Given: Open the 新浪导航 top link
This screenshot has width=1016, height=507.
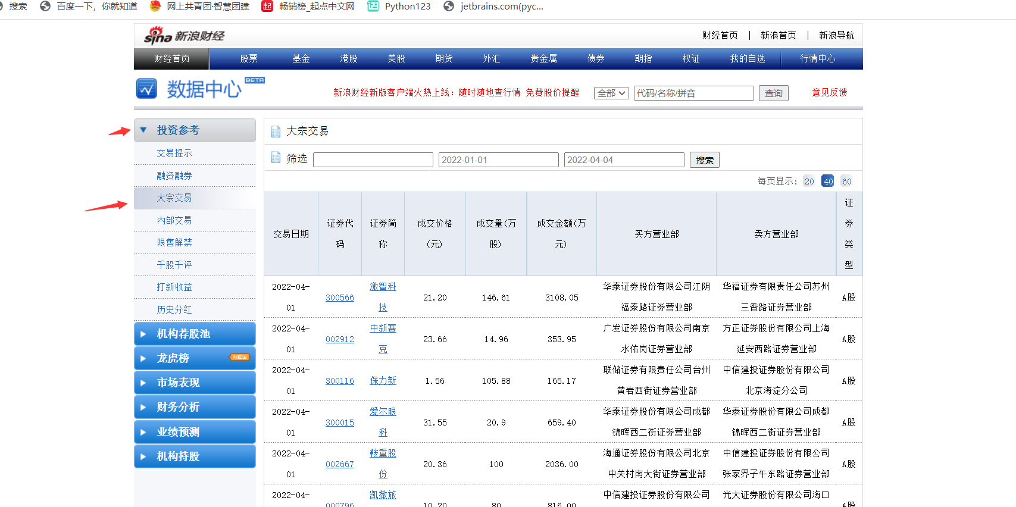Looking at the screenshot, I should pos(837,36).
